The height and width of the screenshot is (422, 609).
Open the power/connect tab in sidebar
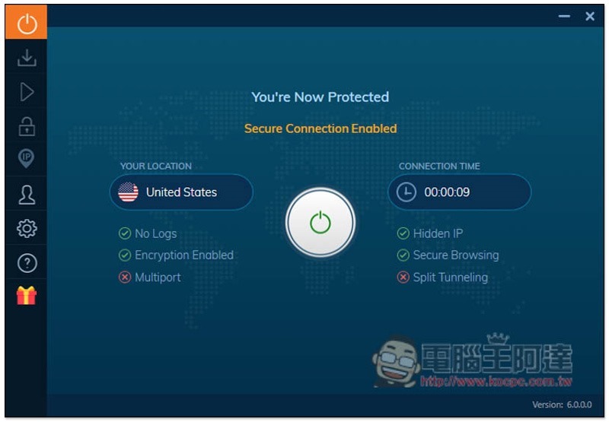pos(27,24)
